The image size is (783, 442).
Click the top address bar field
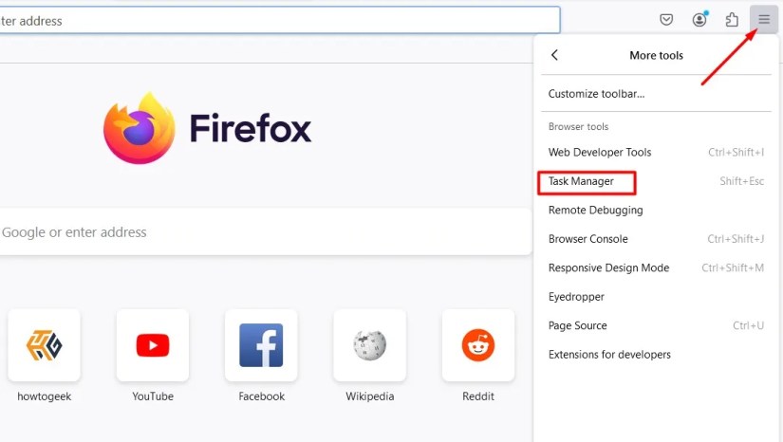tap(280, 21)
